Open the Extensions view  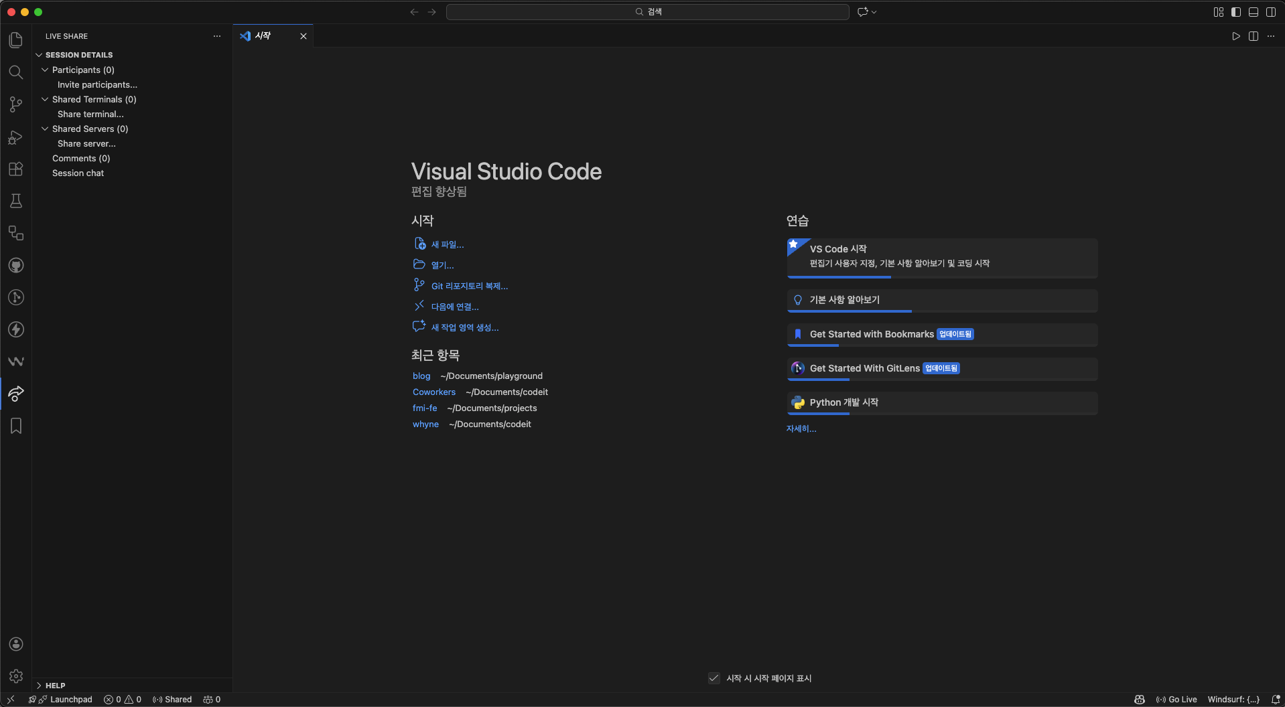point(16,169)
